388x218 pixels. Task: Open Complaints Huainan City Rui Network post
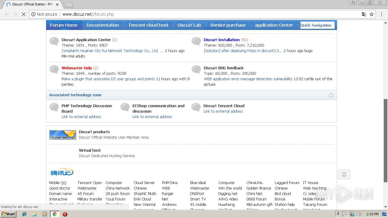click(x=112, y=51)
